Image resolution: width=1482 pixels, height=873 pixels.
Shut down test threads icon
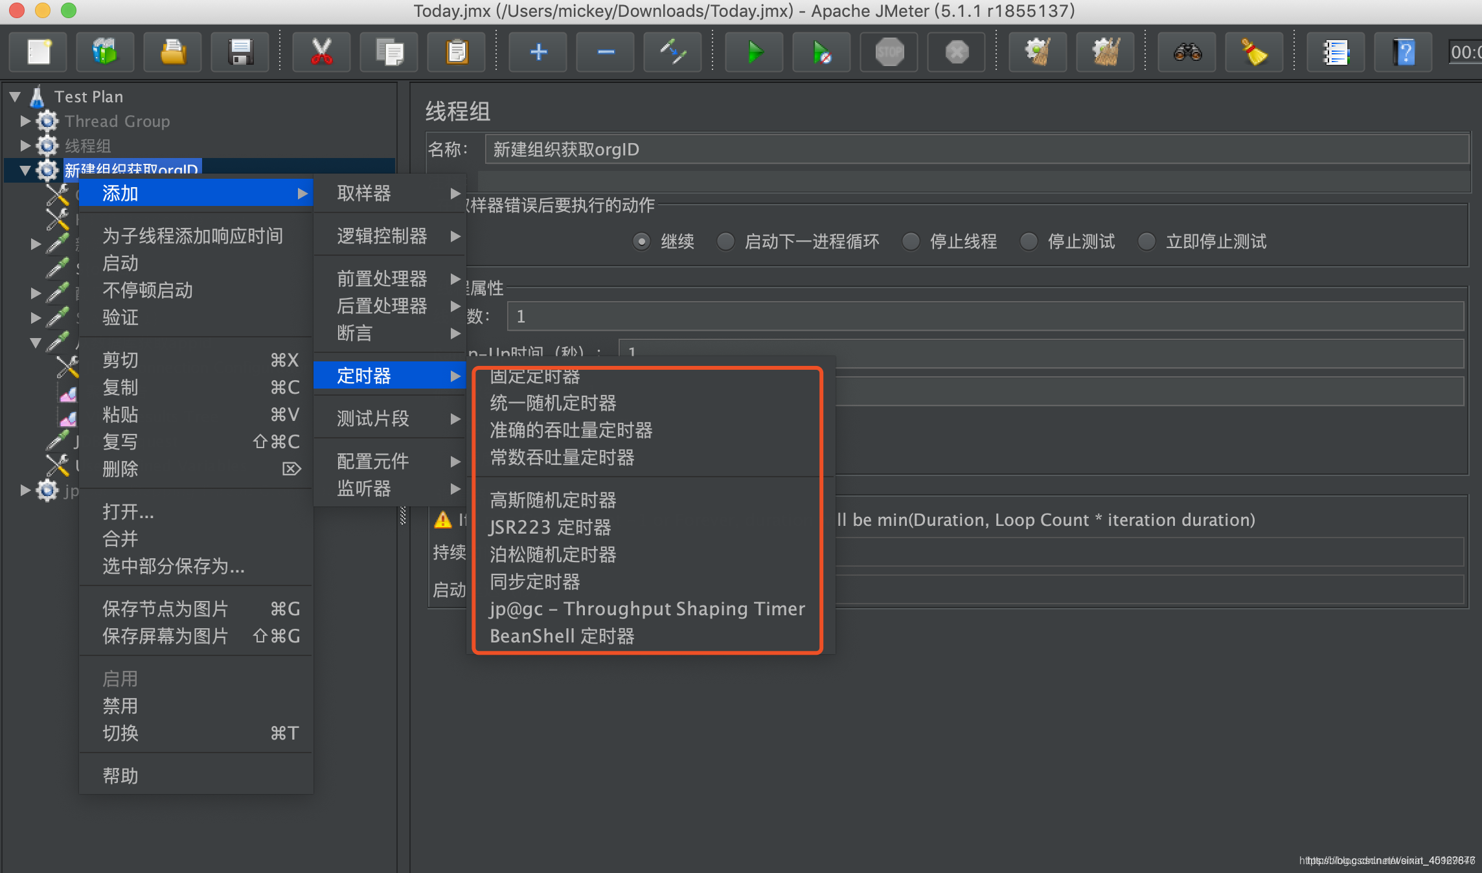(957, 52)
